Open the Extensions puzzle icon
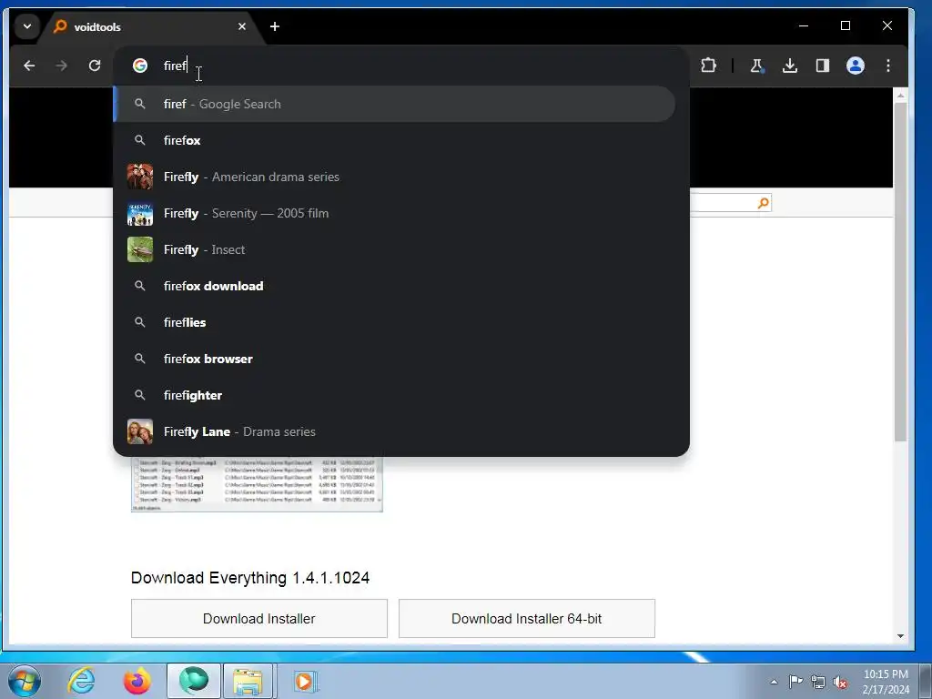The width and height of the screenshot is (932, 699). click(x=708, y=66)
